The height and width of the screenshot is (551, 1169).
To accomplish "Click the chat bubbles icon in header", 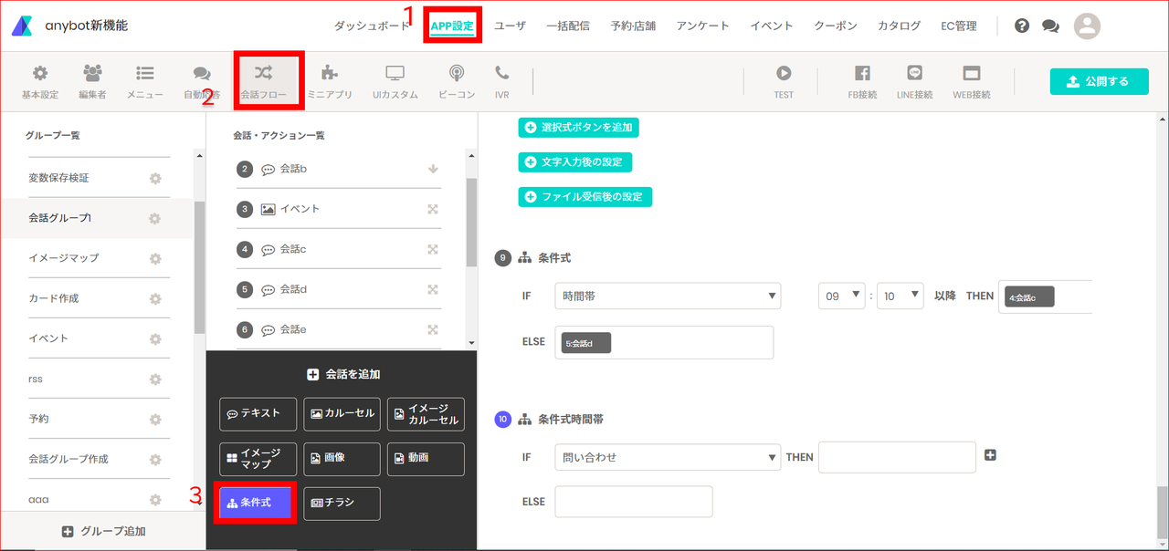I will [x=1050, y=26].
